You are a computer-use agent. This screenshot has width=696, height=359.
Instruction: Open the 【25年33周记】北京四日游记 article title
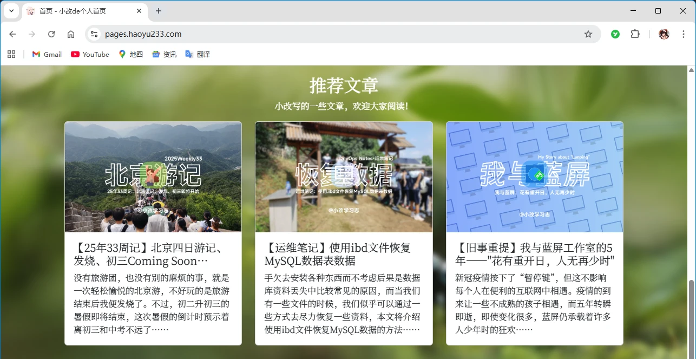click(149, 254)
